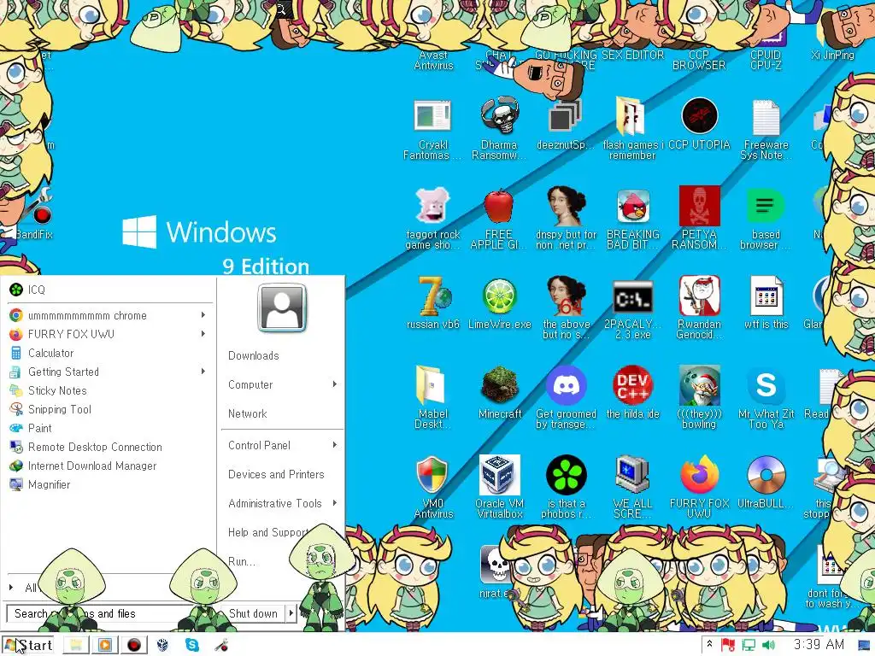The width and height of the screenshot is (875, 656).
Task: Launch the FURRY FOX UWU Firefox desktop icon
Action: tap(699, 475)
